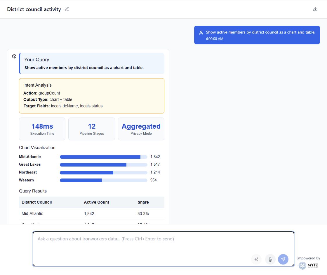
Task: Click the Active Count column header
Action: (97, 202)
